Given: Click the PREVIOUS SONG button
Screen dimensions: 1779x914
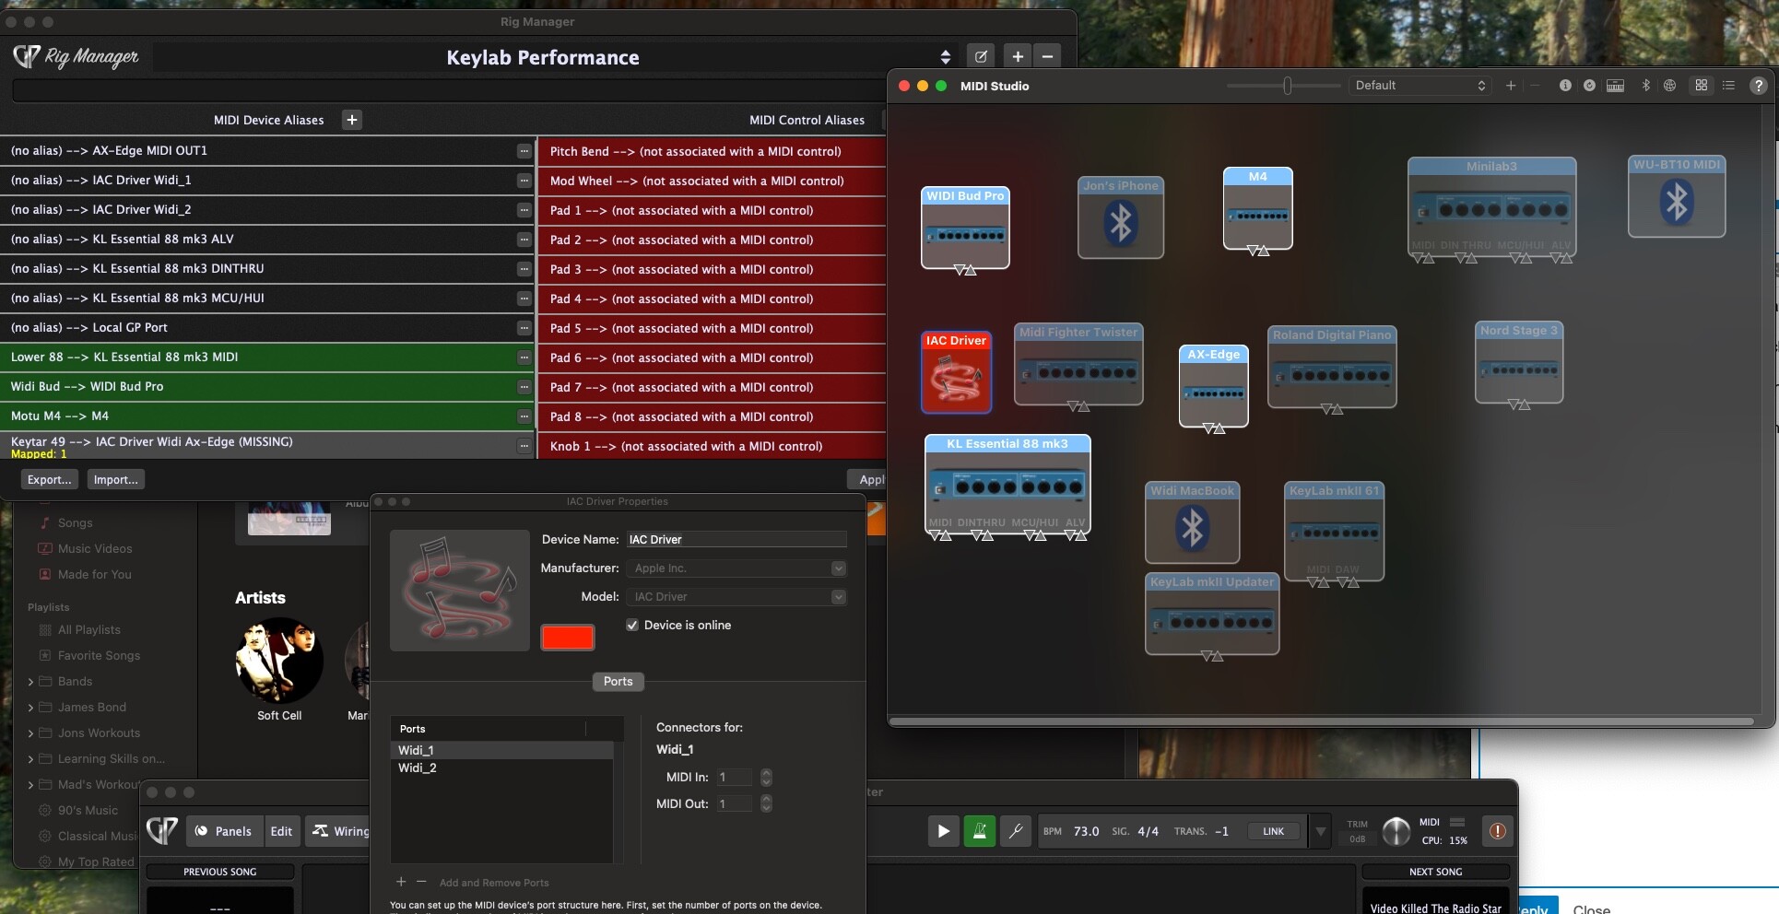Looking at the screenshot, I should (x=220, y=872).
